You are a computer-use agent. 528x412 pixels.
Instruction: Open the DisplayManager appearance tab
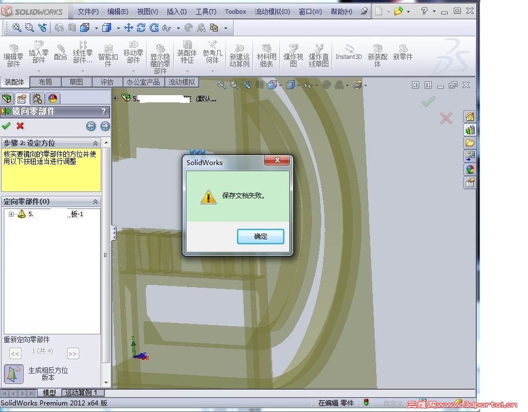point(53,98)
